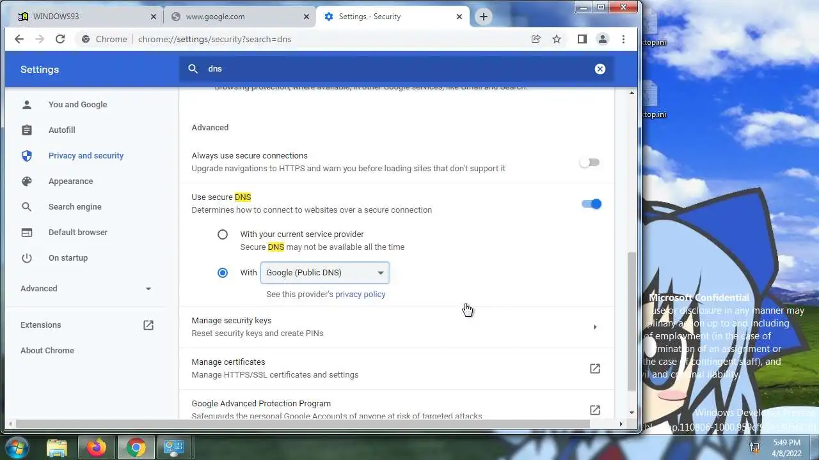Click Chrome icon in taskbar
The width and height of the screenshot is (819, 460).
136,447
